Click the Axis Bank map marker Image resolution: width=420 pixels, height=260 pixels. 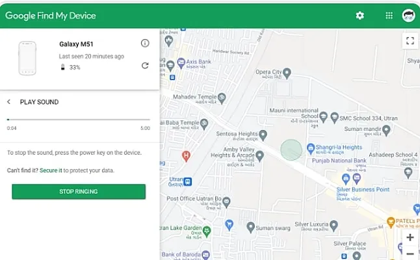[x=181, y=63]
